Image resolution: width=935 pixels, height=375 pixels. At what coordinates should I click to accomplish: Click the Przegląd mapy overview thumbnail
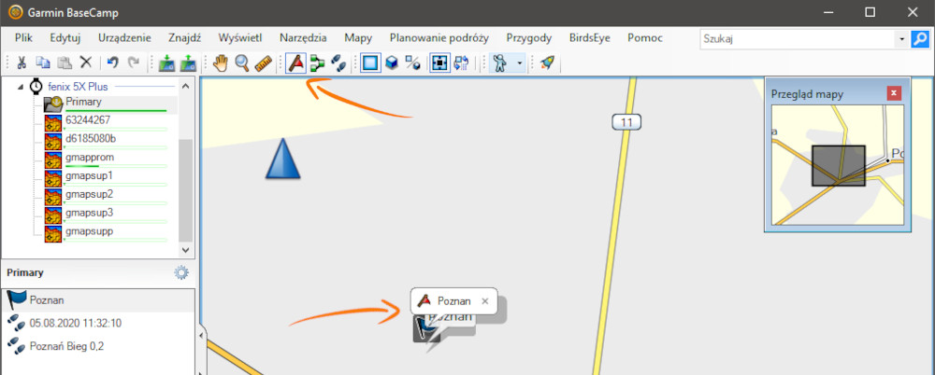coord(838,165)
